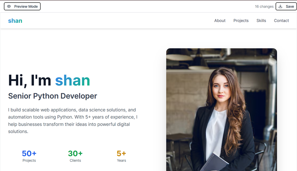This screenshot has width=297, height=171.
Task: Click the blue 50+ Projects stat
Action: (29, 153)
